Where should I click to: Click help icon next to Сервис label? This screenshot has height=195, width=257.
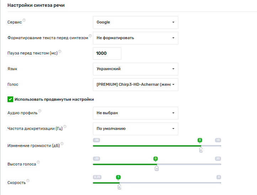point(24,21)
